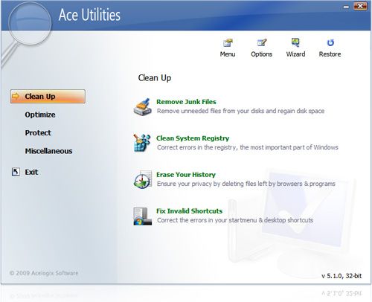Screen dimensions: 372x302
Task: Click the 'Clean Up' section heading
Action: 155,78
